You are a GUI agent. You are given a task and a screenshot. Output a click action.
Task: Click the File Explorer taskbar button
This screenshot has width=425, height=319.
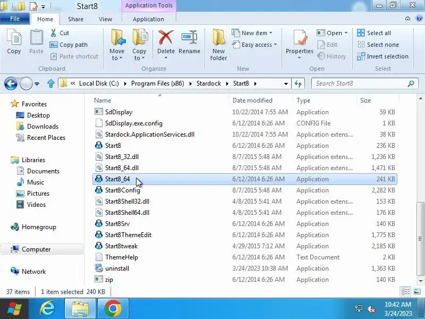coord(80,309)
